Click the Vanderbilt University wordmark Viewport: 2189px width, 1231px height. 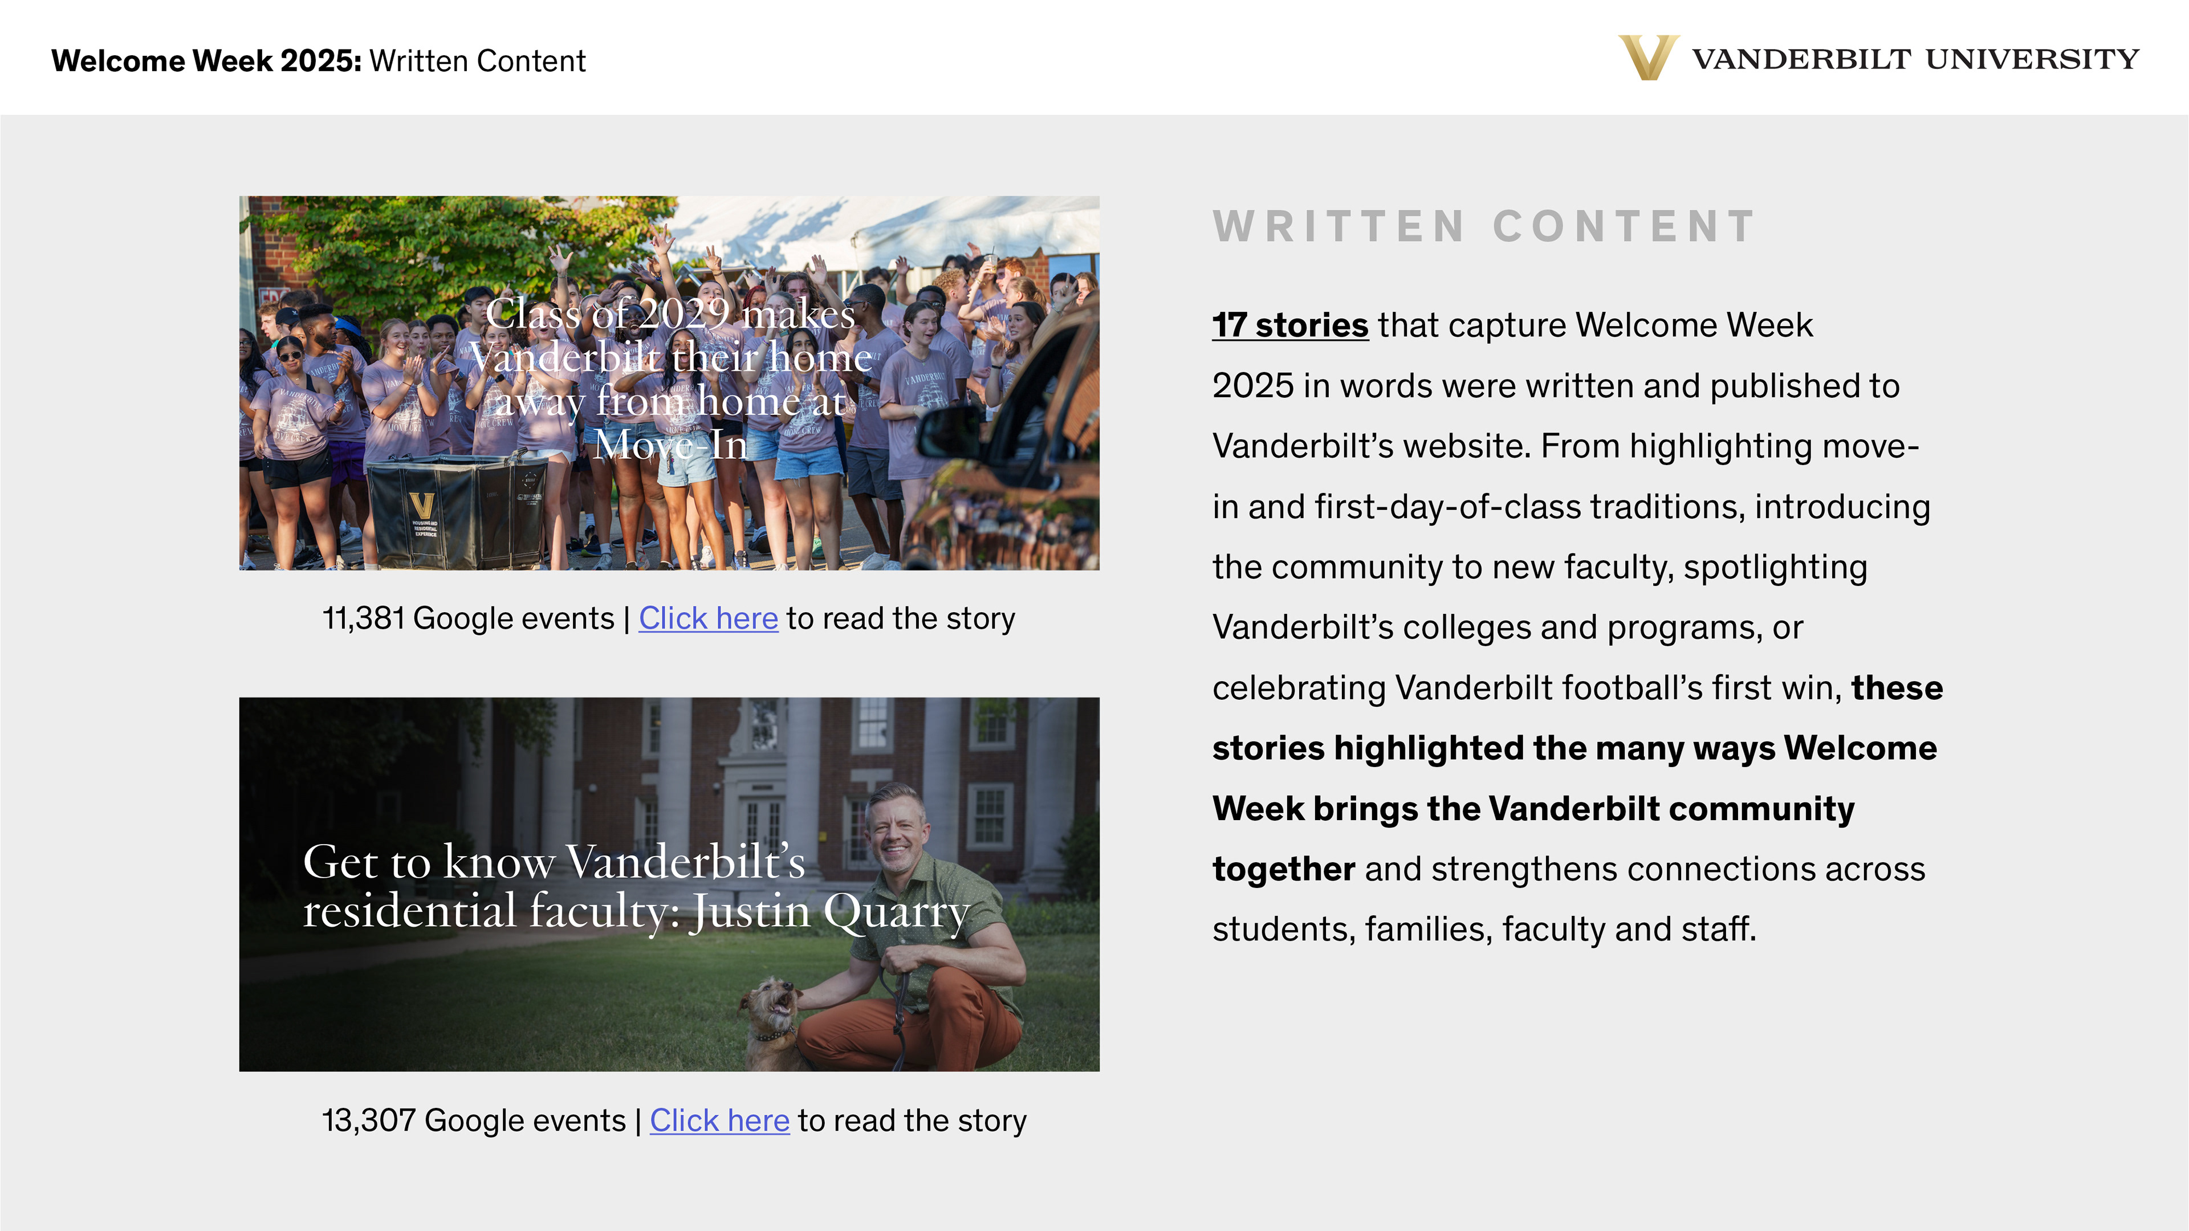point(1915,59)
